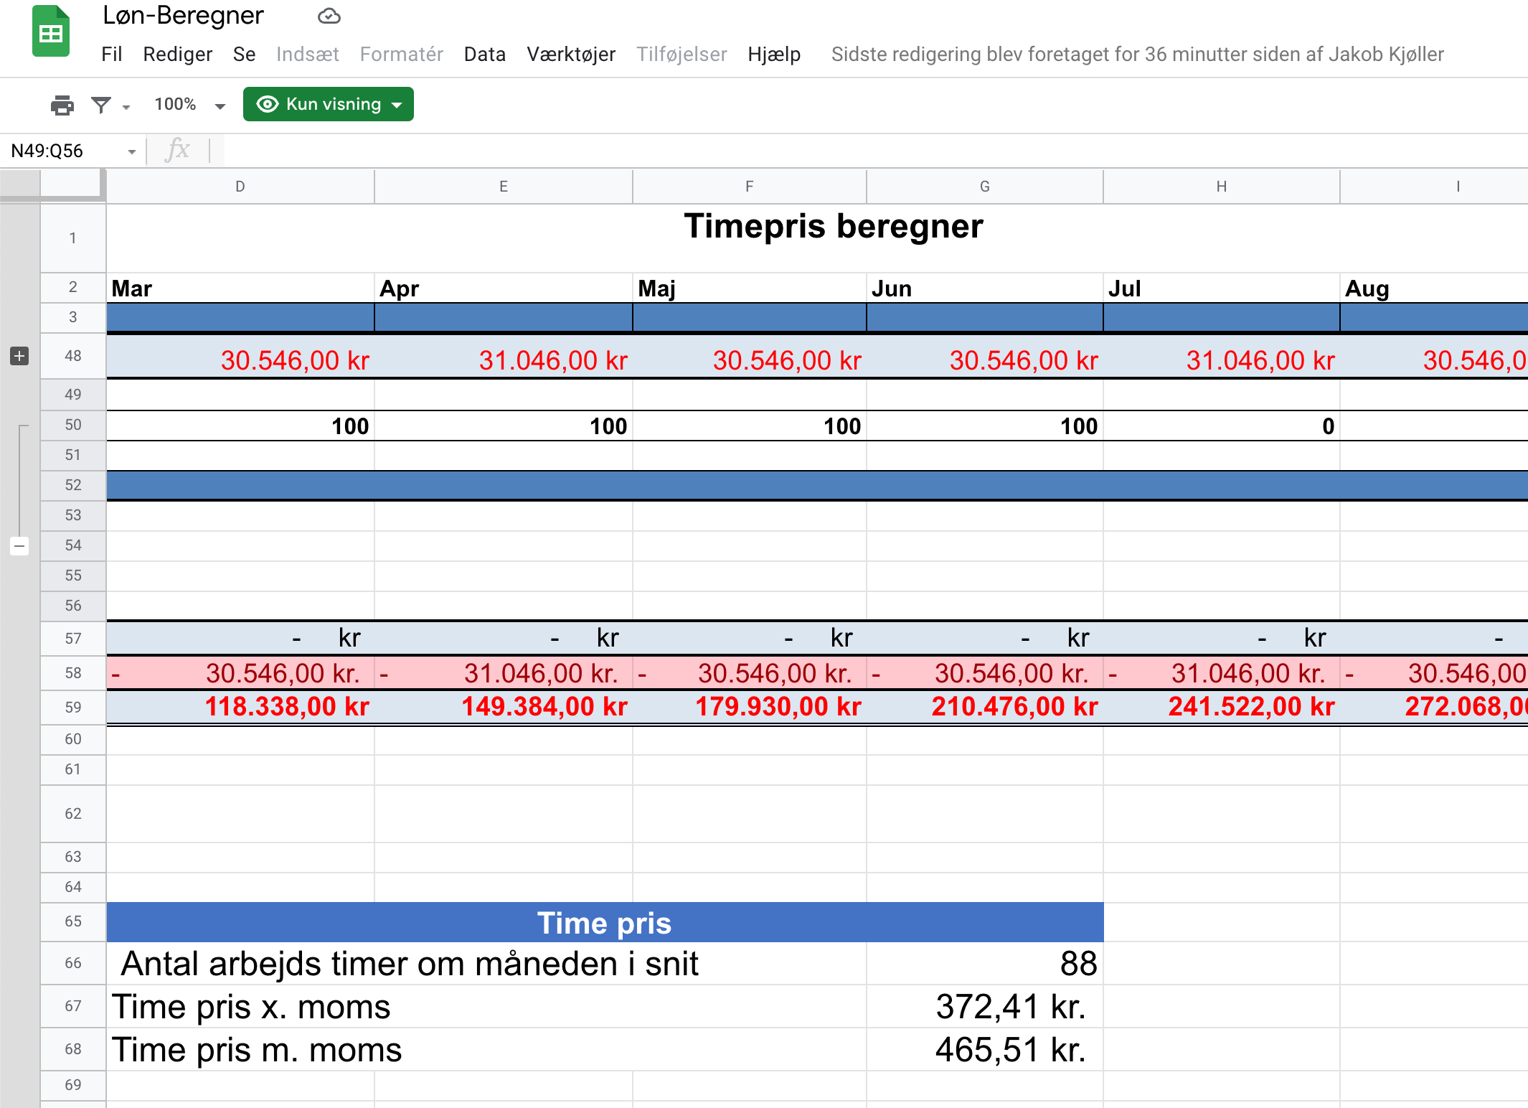The image size is (1528, 1108).
Task: Click the Jun month header cell
Action: 985,288
